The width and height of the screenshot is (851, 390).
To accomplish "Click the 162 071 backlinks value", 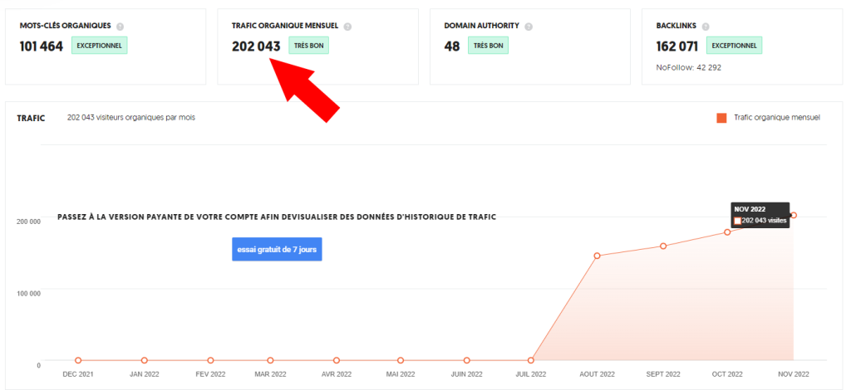I will point(676,46).
